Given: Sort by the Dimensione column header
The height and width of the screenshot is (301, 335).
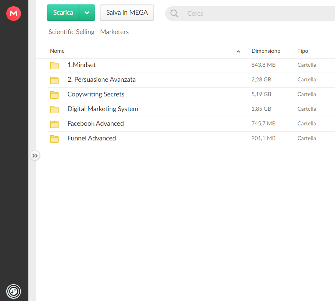Looking at the screenshot, I should tap(265, 51).
